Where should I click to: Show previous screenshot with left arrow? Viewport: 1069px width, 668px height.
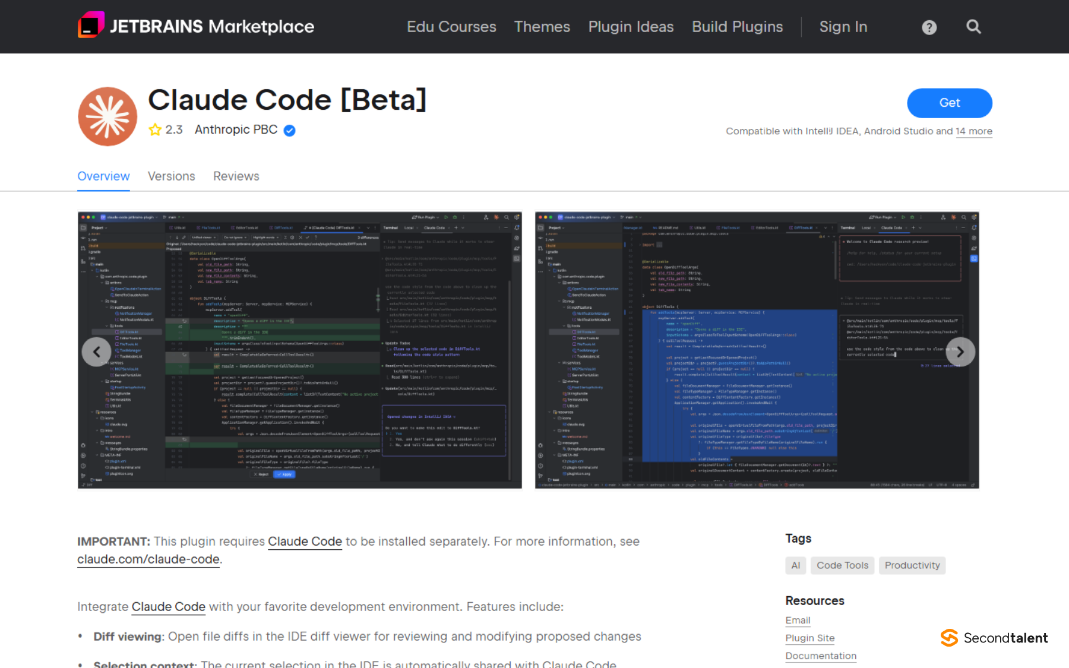tap(96, 352)
